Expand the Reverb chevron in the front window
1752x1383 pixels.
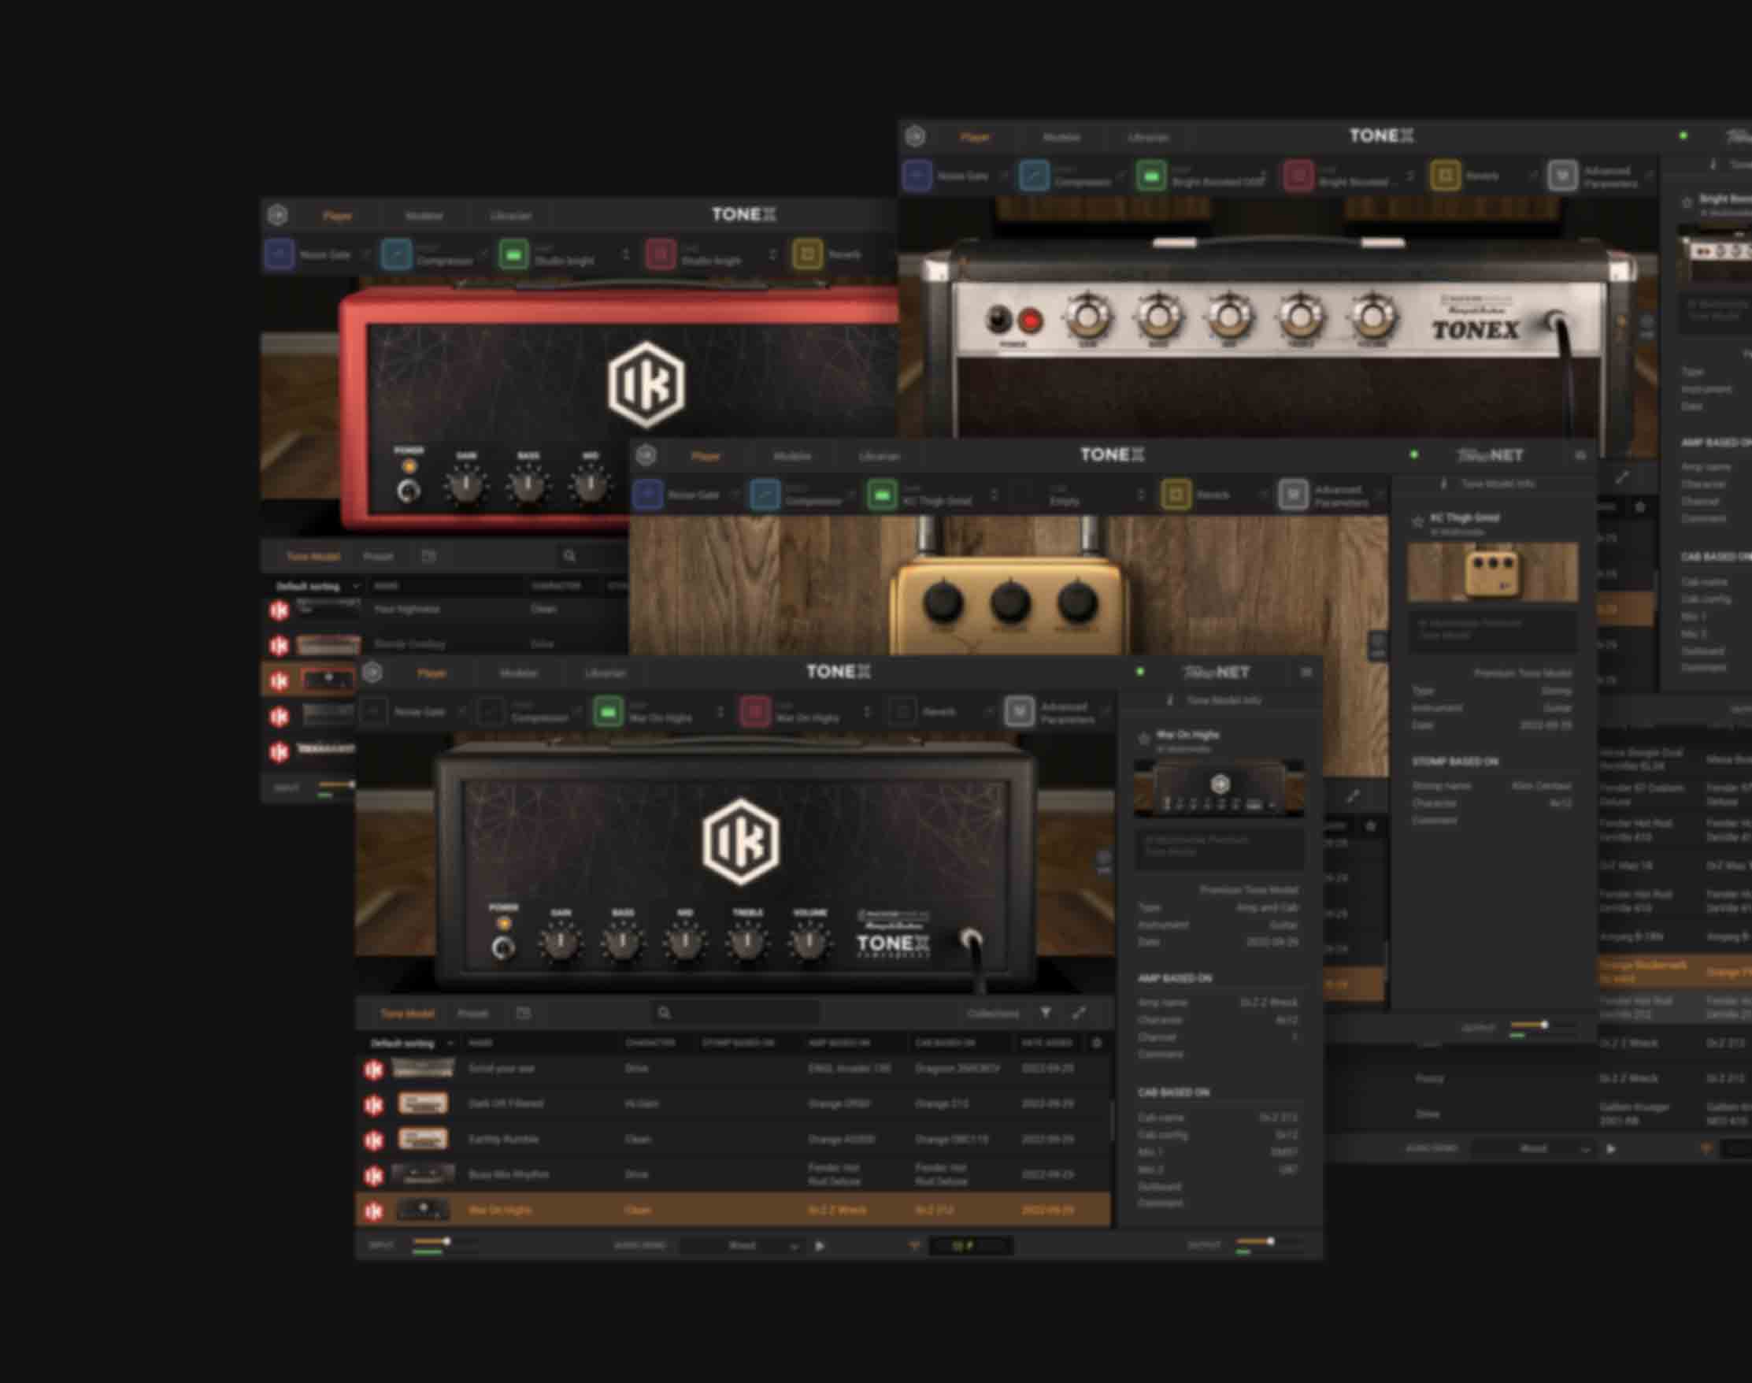point(988,712)
